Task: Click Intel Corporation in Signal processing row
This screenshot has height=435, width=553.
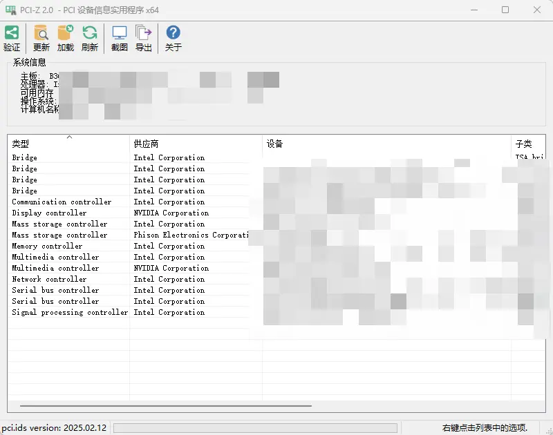Action: (169, 312)
